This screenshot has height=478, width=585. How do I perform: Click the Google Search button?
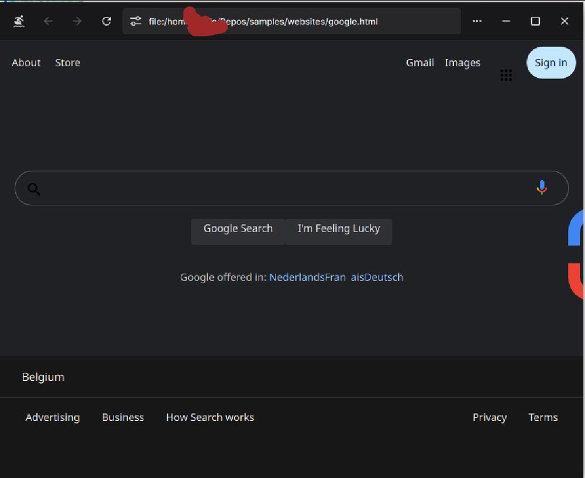point(238,232)
